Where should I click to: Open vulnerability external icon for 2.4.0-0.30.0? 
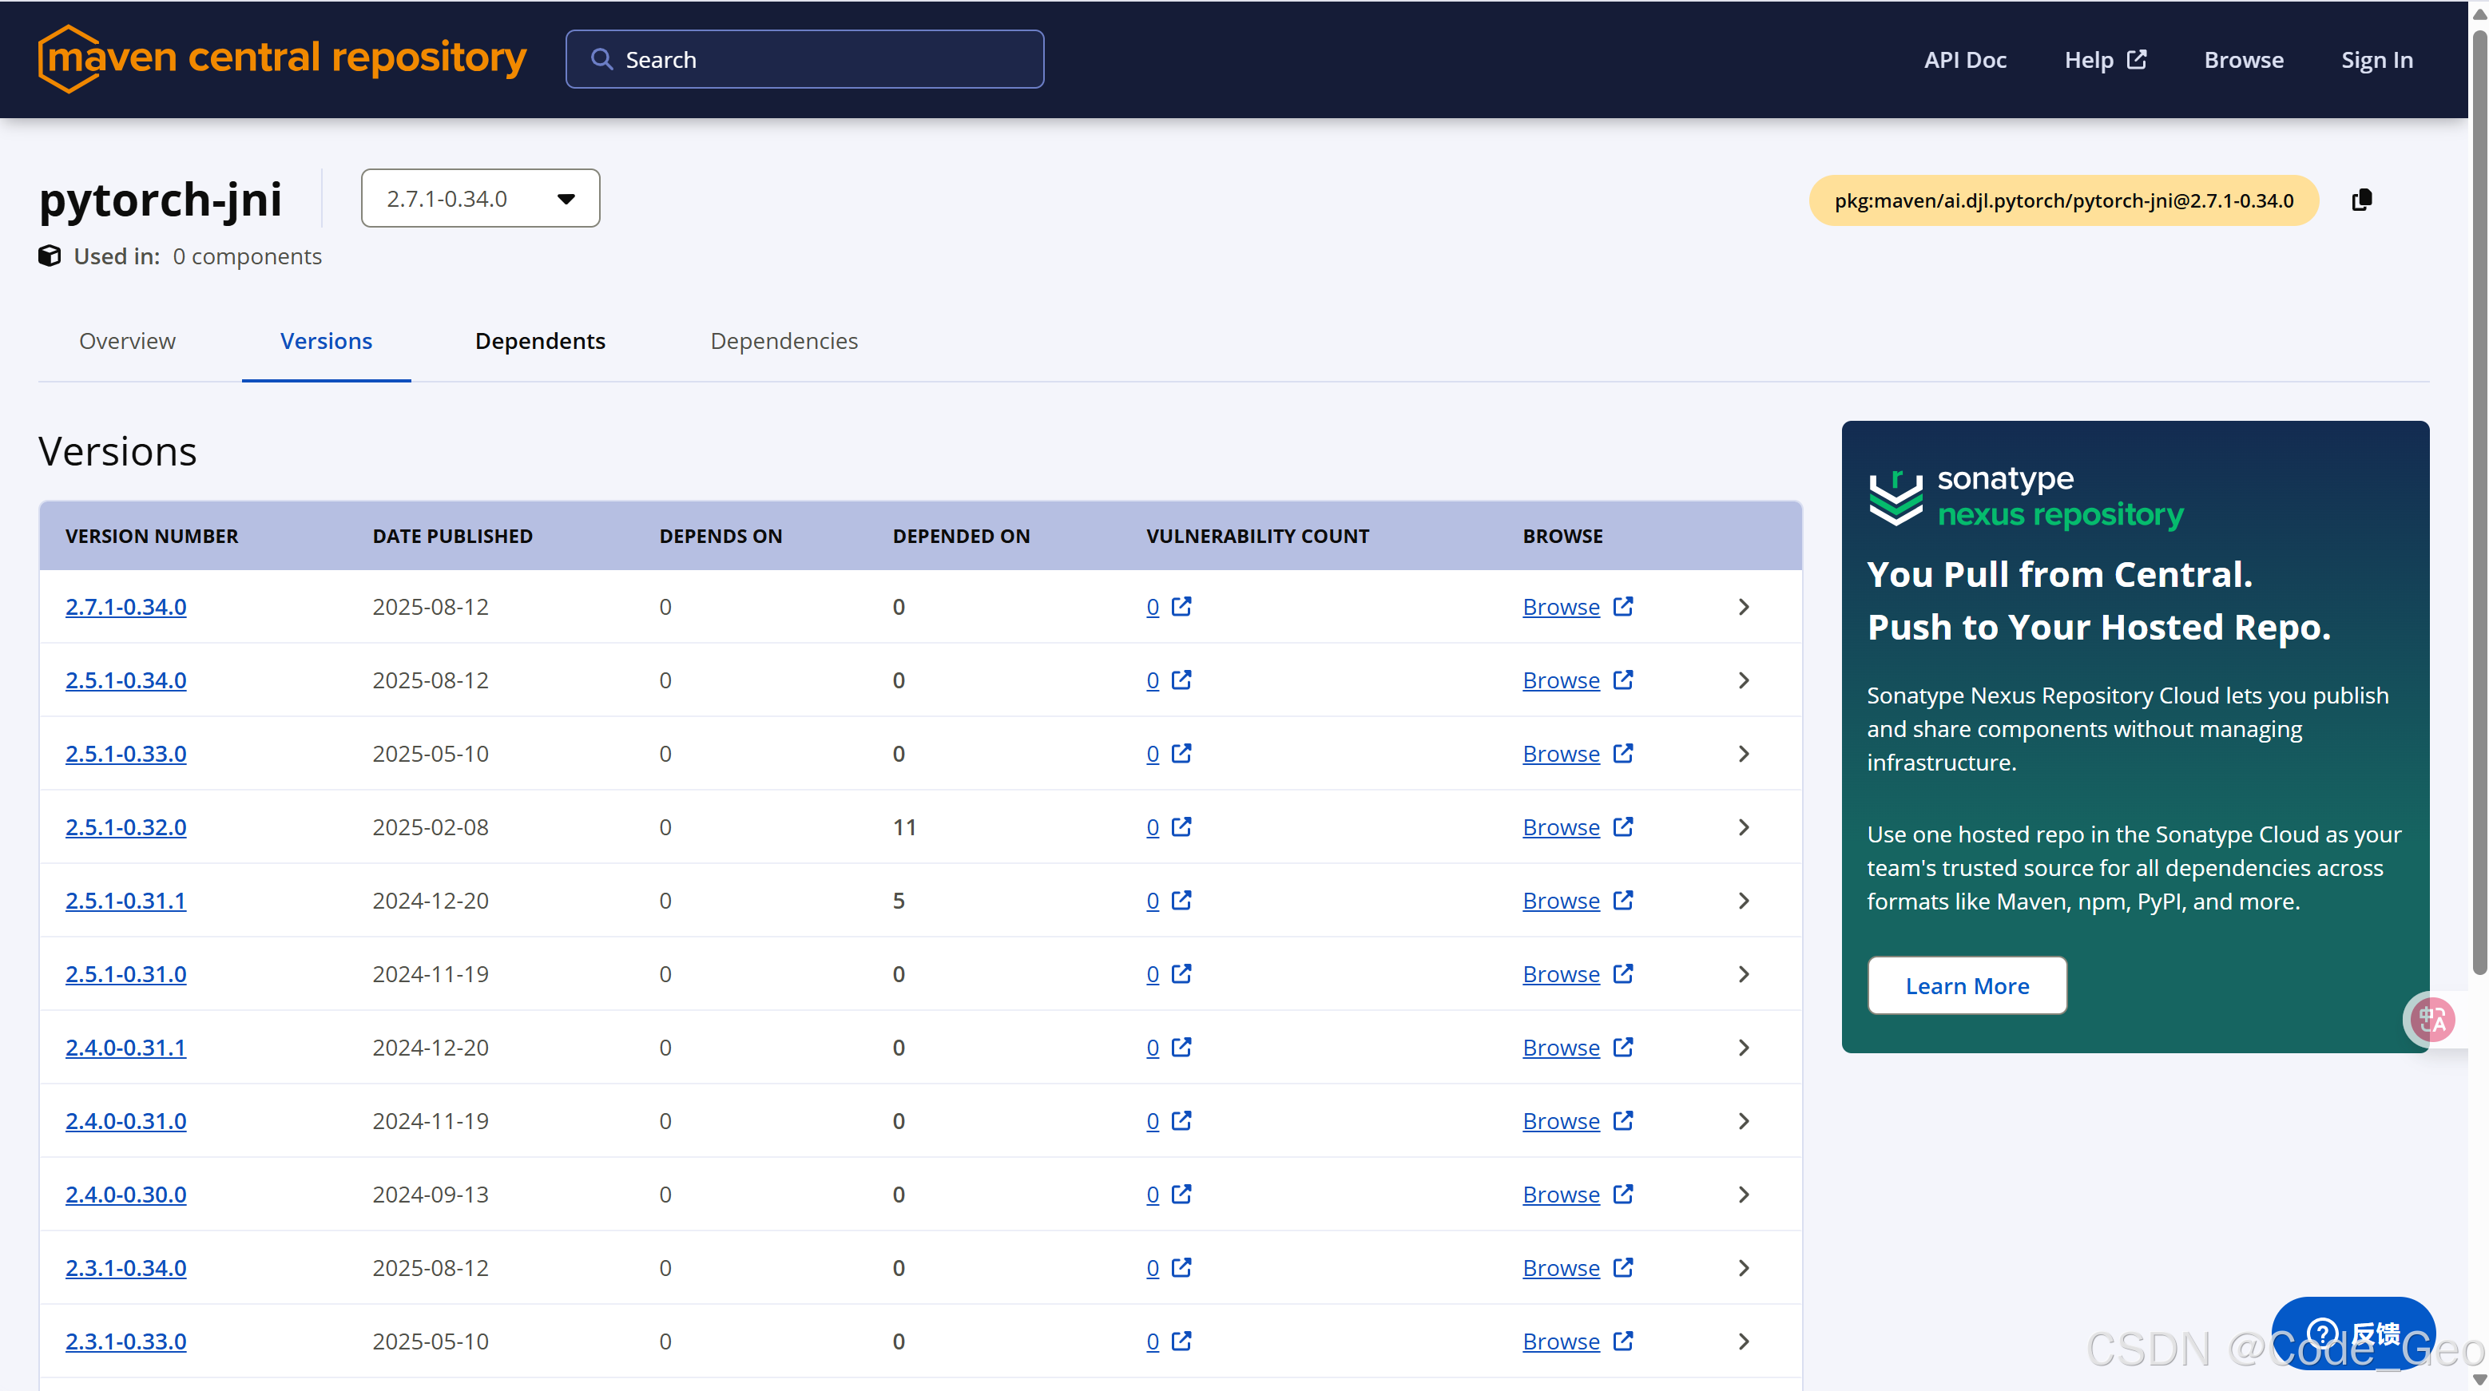coord(1181,1194)
